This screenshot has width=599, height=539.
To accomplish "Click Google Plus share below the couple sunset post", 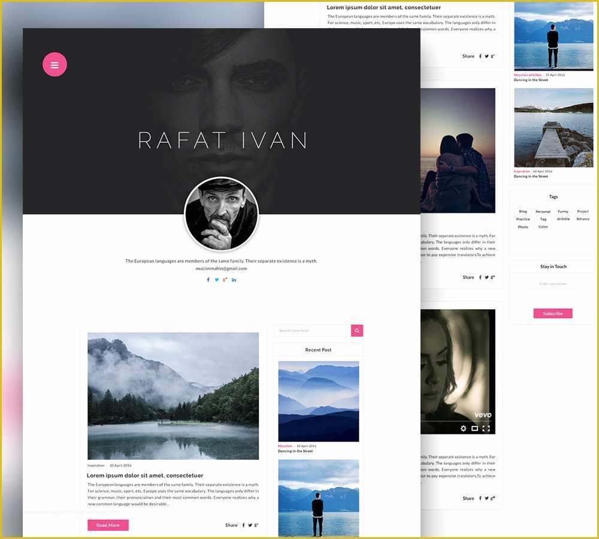I will (x=493, y=277).
